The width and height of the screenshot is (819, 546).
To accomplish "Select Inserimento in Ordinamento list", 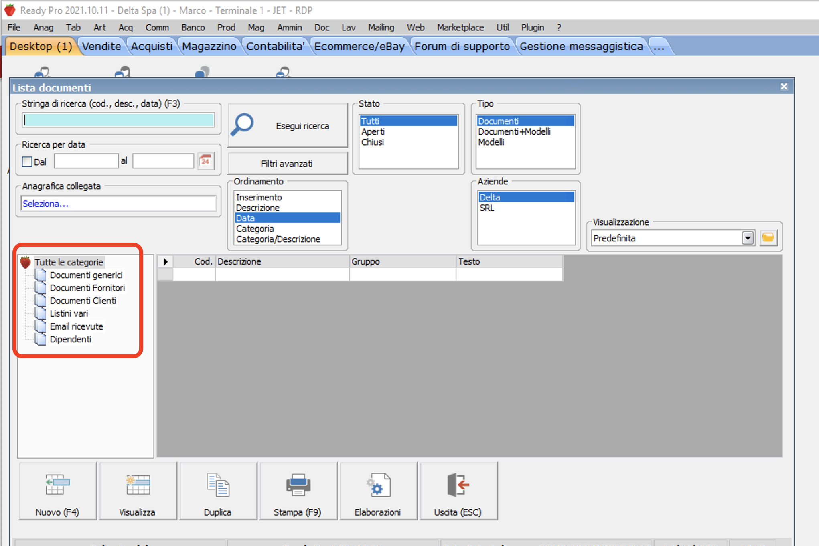I will coord(288,197).
